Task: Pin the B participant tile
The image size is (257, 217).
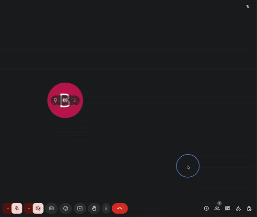Action: (56, 100)
